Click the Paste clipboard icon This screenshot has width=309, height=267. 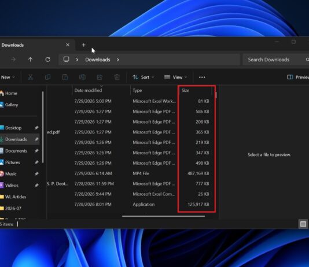(x=65, y=77)
